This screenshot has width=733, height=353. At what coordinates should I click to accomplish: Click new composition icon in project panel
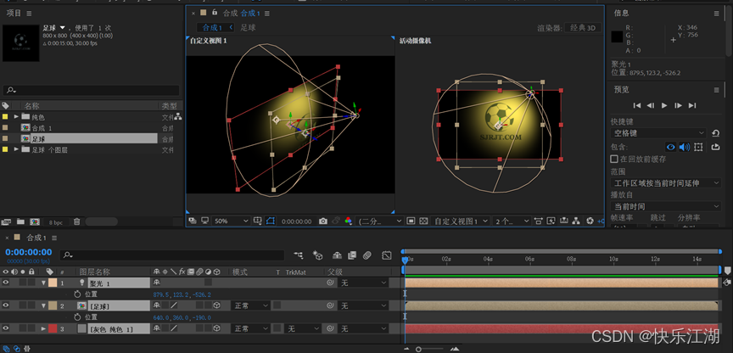[x=35, y=221]
